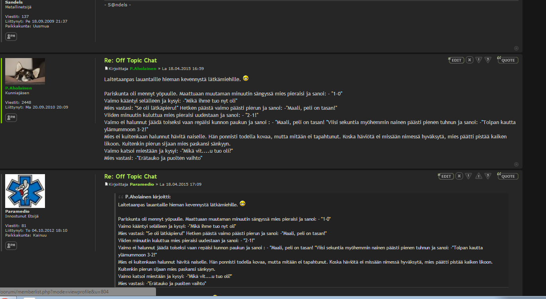Viewport: 546px width, 299px height.
Task: Select 'Paikkakunta: Uusmua' text
Action: point(27,26)
